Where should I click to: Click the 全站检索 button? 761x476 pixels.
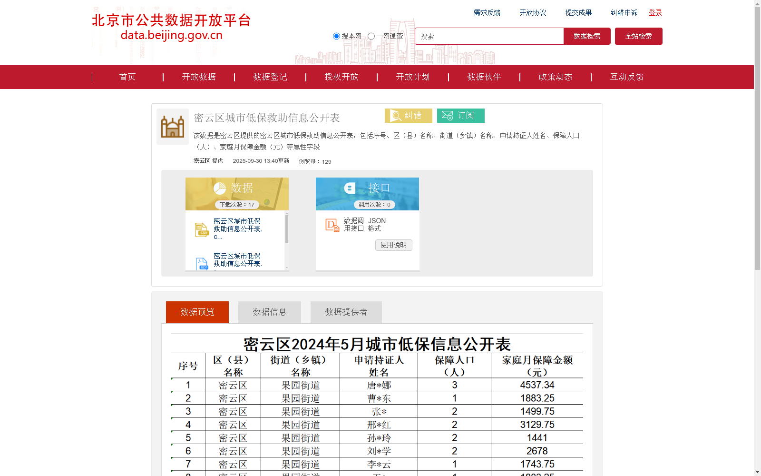click(639, 36)
